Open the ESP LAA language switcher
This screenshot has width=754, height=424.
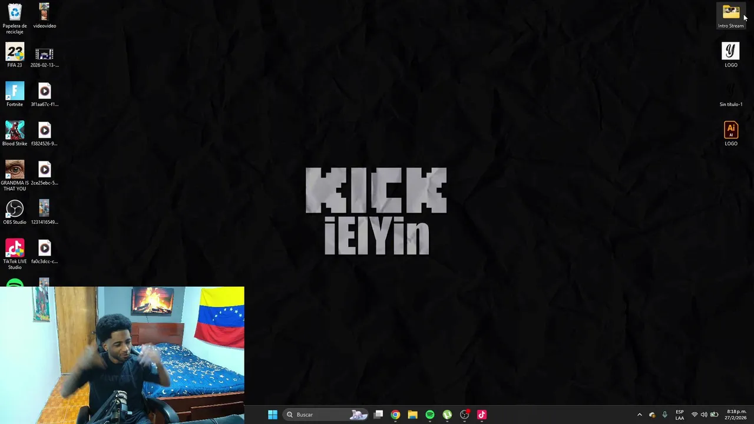click(680, 415)
